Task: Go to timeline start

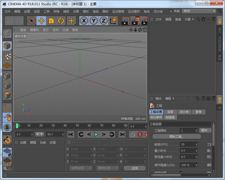Action: (x=71, y=134)
